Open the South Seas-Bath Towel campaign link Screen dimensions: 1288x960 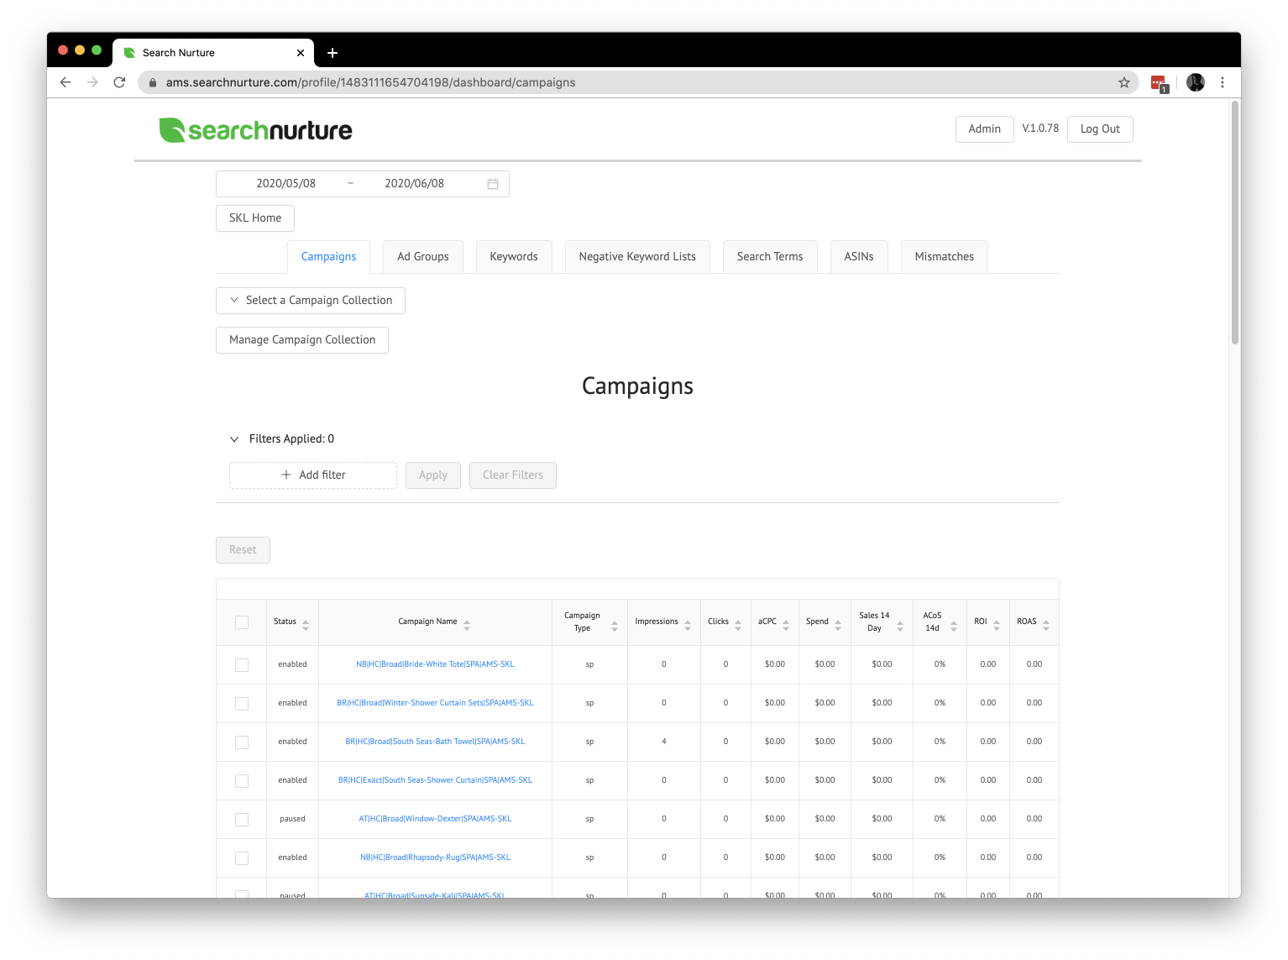pyautogui.click(x=435, y=742)
